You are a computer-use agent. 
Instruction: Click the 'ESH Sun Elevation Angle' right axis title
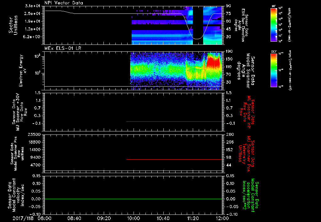coord(241,25)
